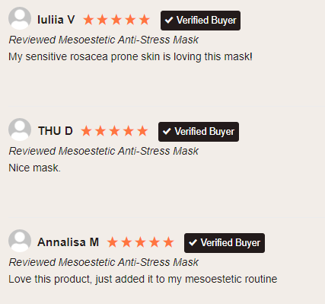This screenshot has width=325, height=304.
Task: Select the review text about rosacea prone skin
Action: (130, 56)
